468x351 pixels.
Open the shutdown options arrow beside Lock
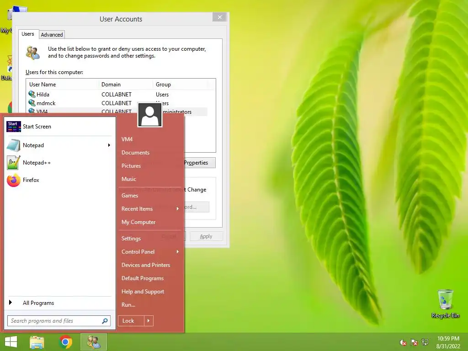149,321
